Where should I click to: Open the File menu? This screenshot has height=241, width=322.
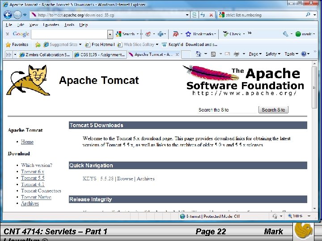[8, 25]
